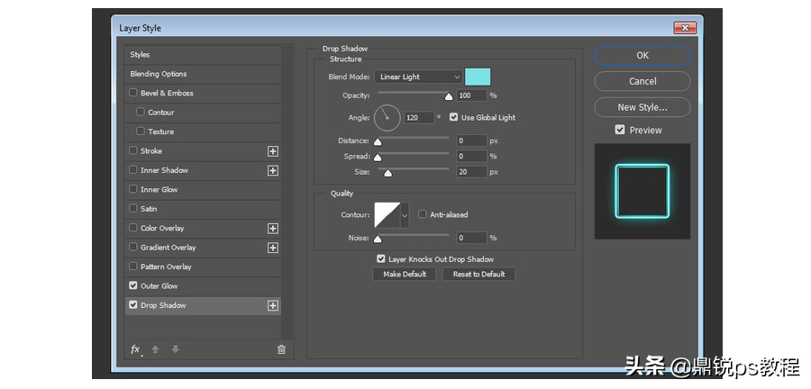Click the style preview thumbnail
This screenshot has height=389, width=811.
642,191
